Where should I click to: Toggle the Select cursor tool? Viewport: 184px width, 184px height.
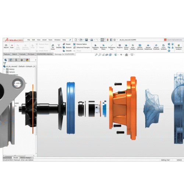click(102, 40)
